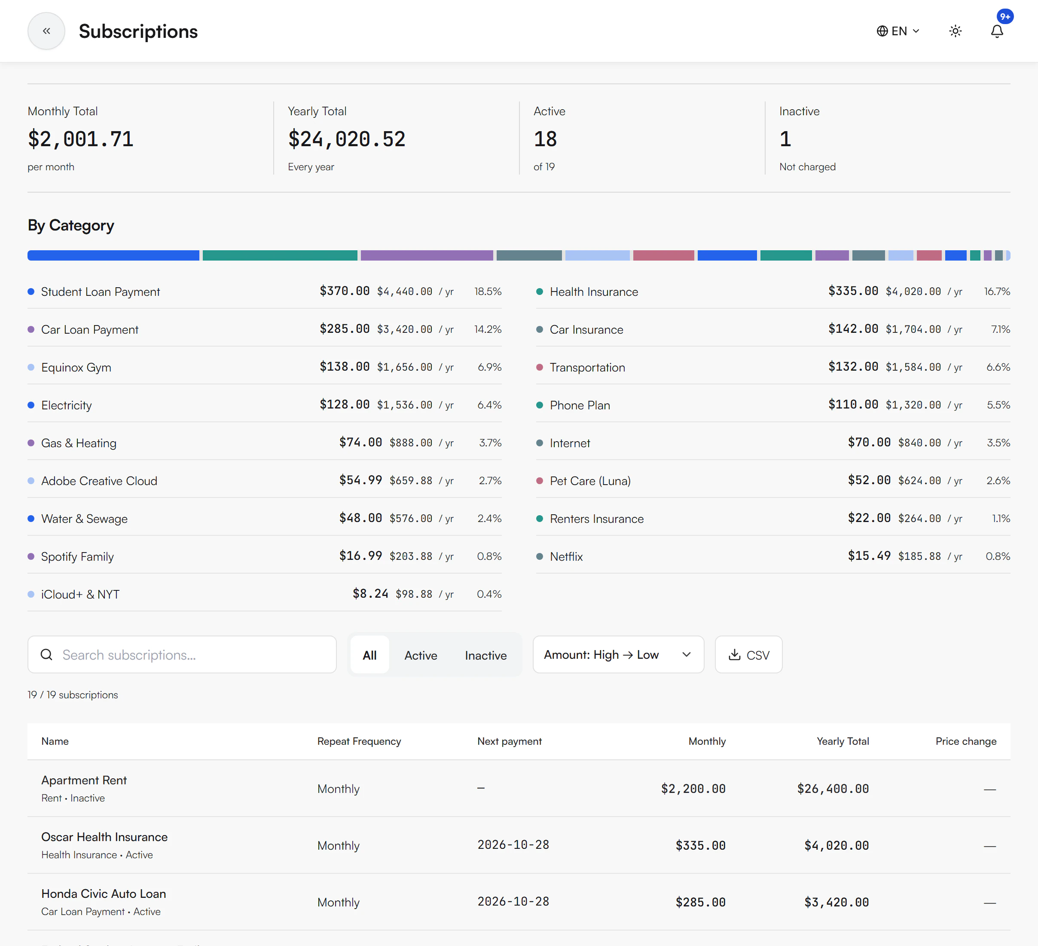The width and height of the screenshot is (1038, 946).
Task: Click the 9+ notification badge
Action: pos(1005,16)
